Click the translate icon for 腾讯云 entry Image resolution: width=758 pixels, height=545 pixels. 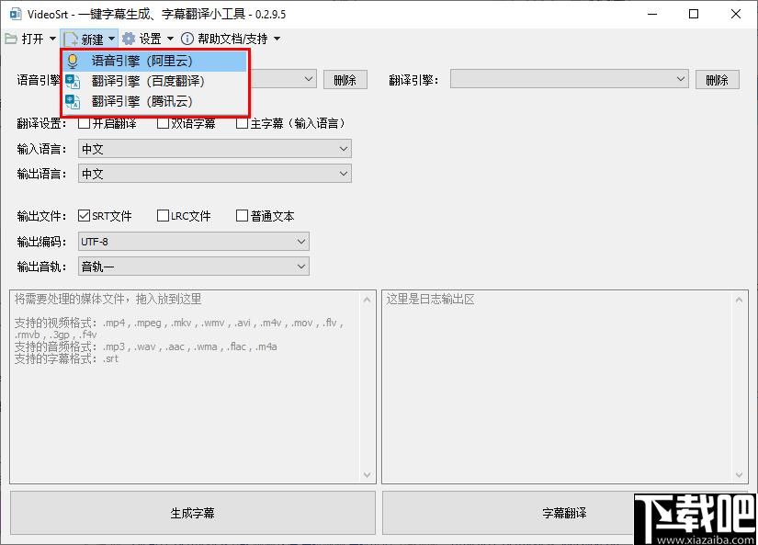pos(73,101)
